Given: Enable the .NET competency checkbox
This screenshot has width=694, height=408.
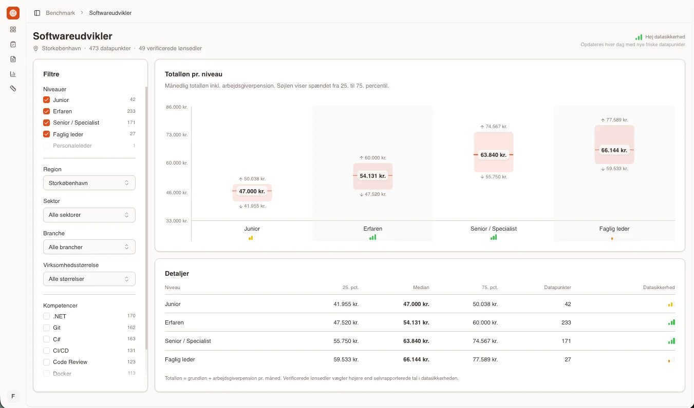Looking at the screenshot, I should [x=46, y=316].
